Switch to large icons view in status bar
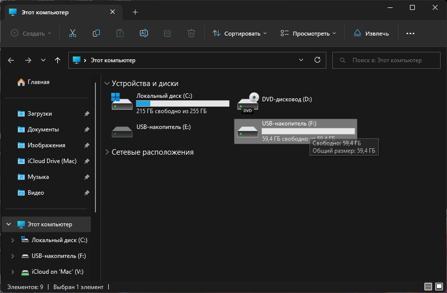The width and height of the screenshot is (447, 293). coord(439,287)
